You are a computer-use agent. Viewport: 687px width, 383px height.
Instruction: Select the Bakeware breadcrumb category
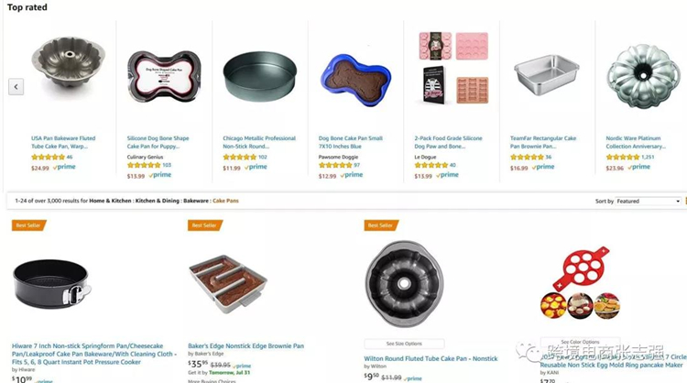point(195,201)
